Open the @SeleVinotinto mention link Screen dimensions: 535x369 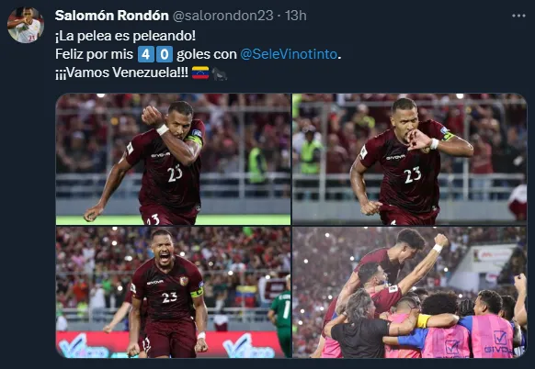click(x=289, y=54)
